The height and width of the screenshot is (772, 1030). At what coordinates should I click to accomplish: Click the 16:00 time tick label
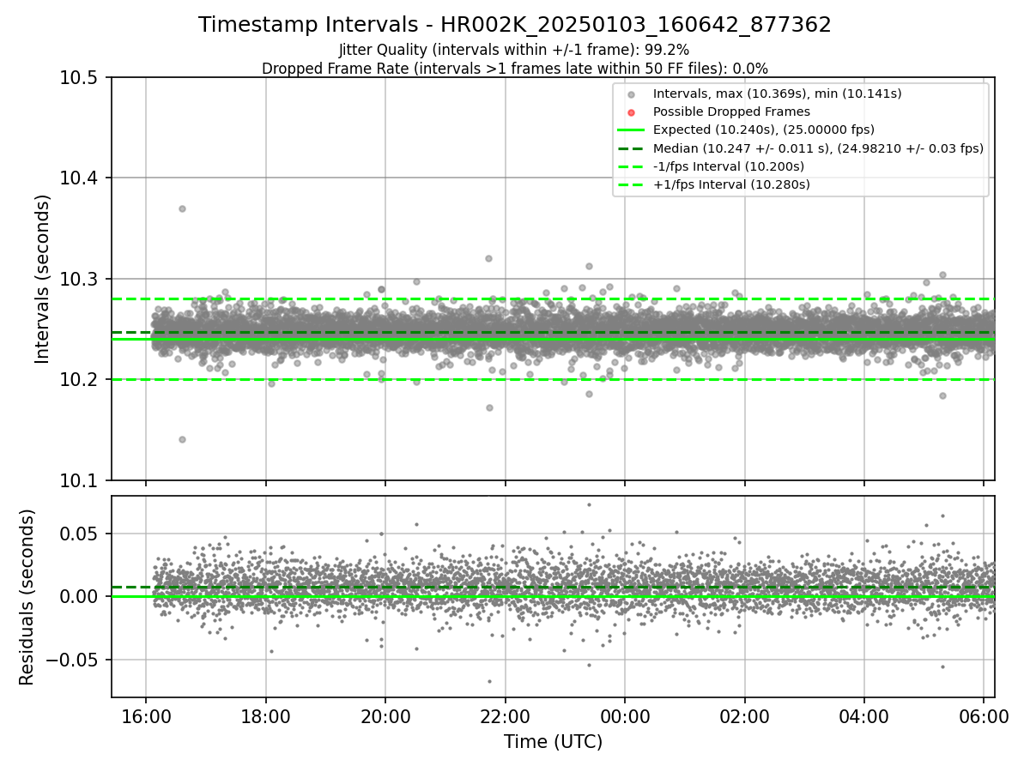(x=146, y=715)
